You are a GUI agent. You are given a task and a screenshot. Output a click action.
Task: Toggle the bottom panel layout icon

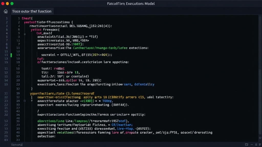pyautogui.click(x=247, y=144)
